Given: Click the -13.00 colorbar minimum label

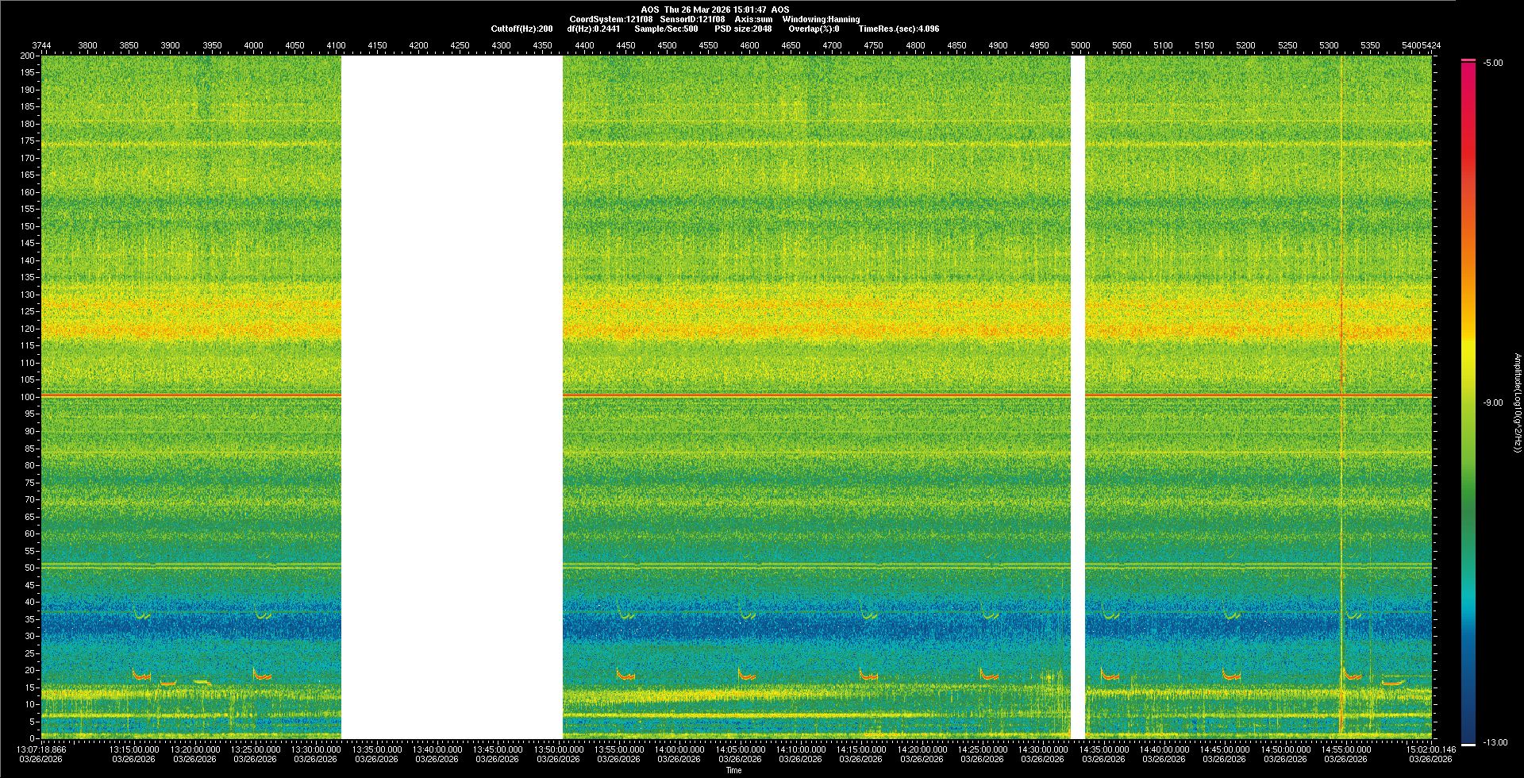Looking at the screenshot, I should coord(1495,743).
